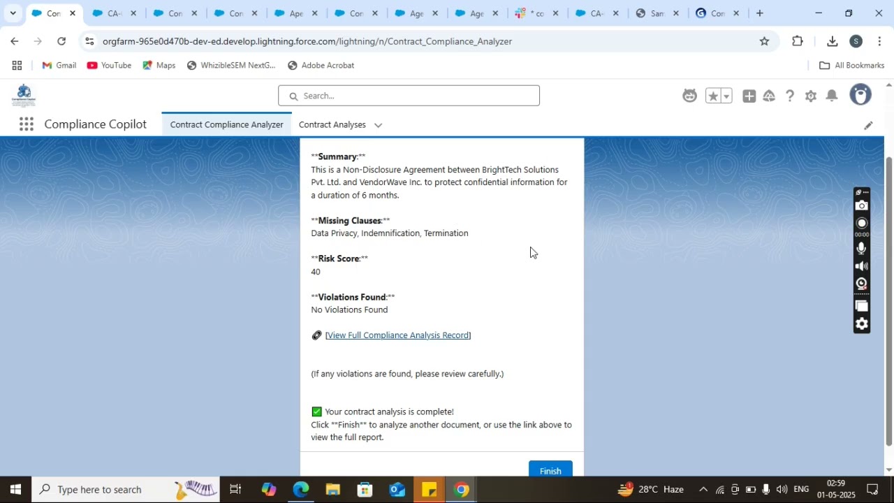Open the Chrome tab search dropdown
This screenshot has width=894, height=503.
coord(13,13)
